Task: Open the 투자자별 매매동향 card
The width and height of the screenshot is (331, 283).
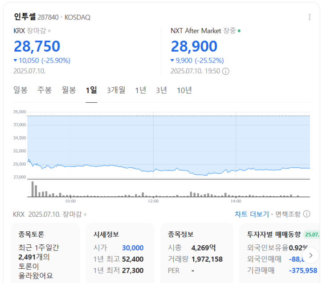Action: coord(279,253)
